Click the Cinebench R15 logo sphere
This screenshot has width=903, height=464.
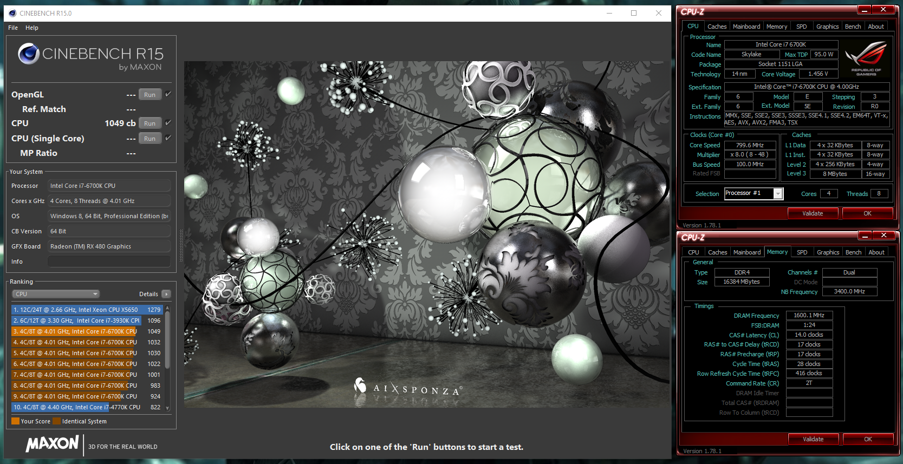tap(28, 54)
